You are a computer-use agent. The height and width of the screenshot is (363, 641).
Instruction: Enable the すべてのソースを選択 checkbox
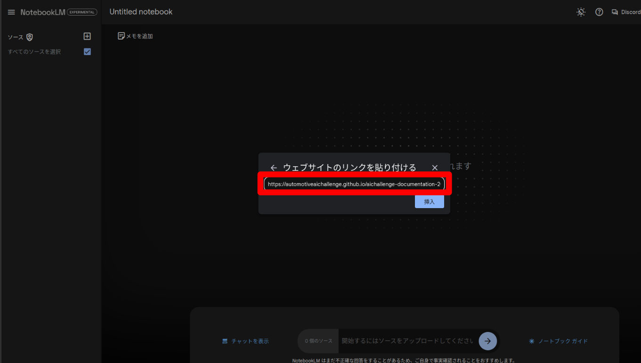(x=87, y=52)
